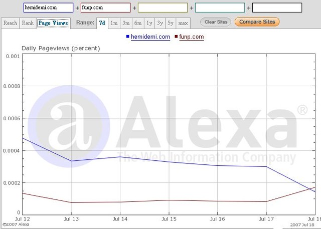Open the funp.com legend link
Viewport: 321px width, 229px height.
192,37
